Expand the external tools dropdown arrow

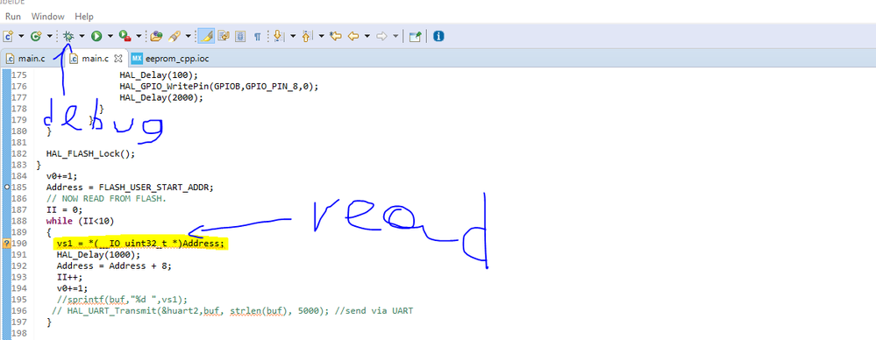pyautogui.click(x=139, y=36)
